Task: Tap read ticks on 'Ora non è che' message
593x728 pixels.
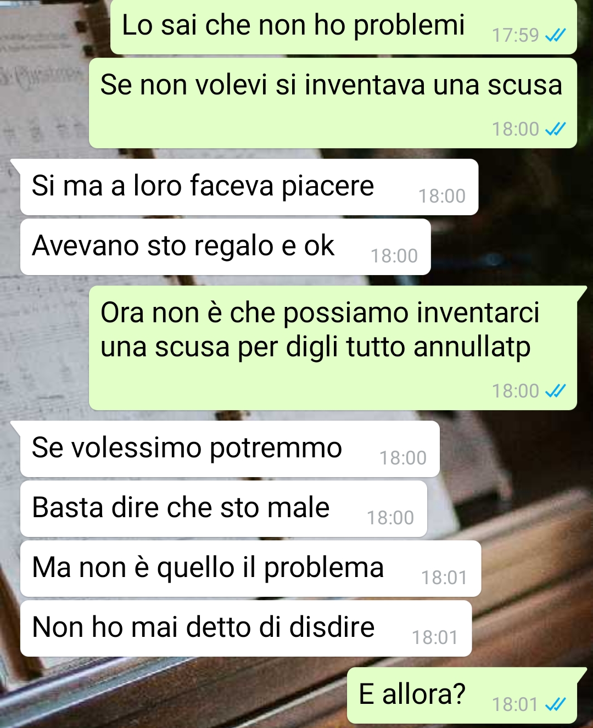Action: point(555,391)
